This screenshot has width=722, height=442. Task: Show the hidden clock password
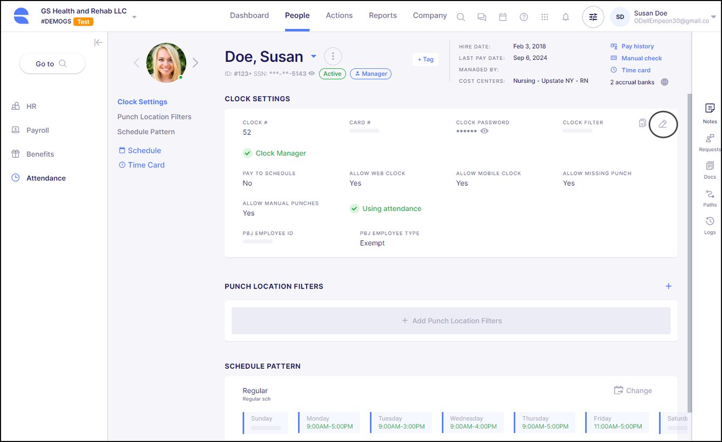pyautogui.click(x=484, y=131)
